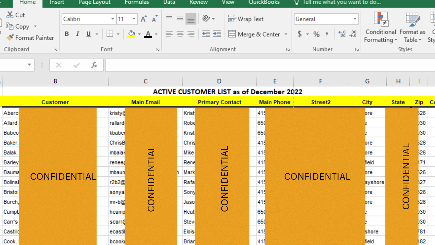The height and width of the screenshot is (245, 435).
Task: Cancel formula entry with the X button
Action: tap(58, 65)
